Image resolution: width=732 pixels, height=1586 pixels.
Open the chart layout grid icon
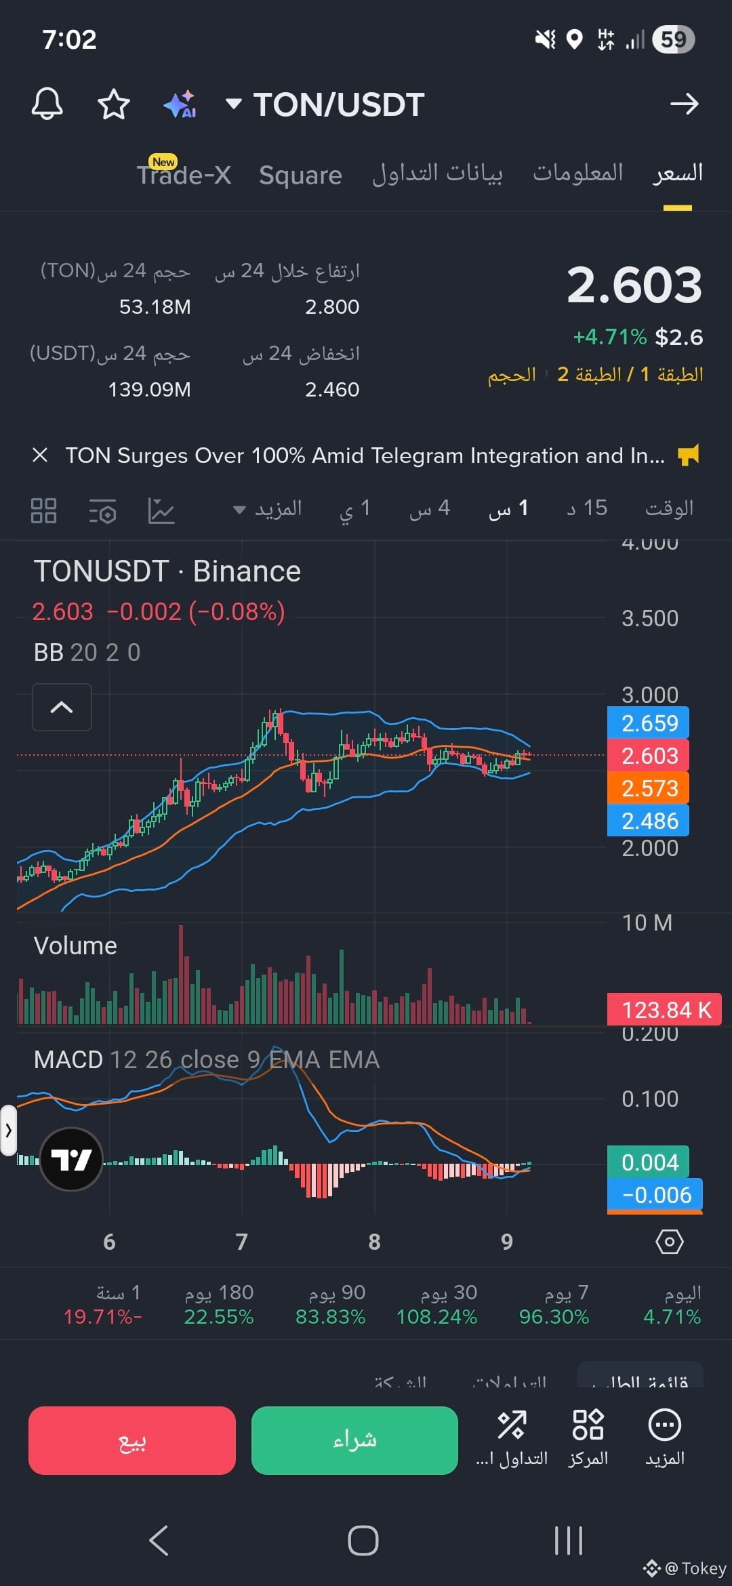click(x=44, y=510)
